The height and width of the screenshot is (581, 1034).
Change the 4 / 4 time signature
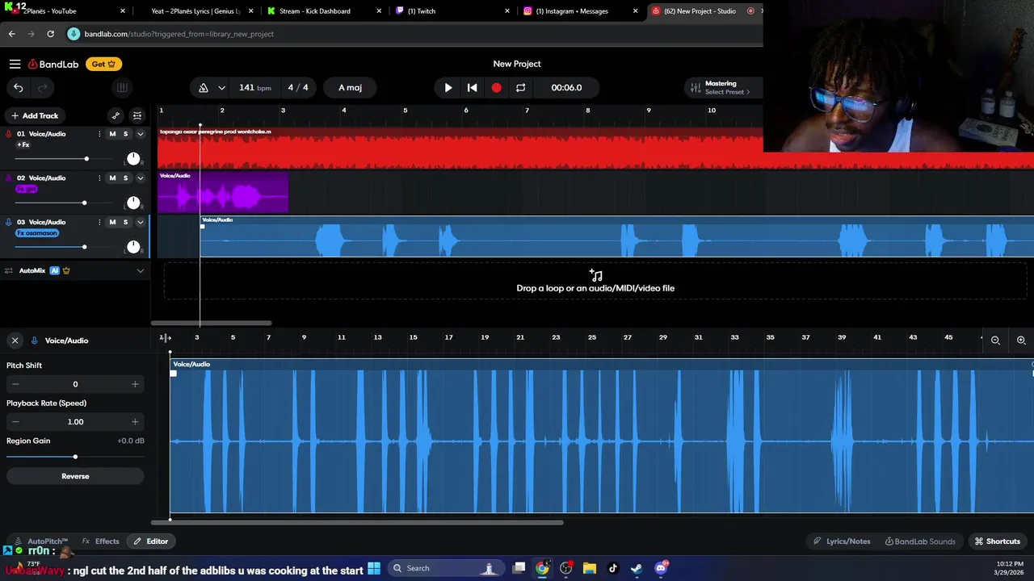[298, 87]
